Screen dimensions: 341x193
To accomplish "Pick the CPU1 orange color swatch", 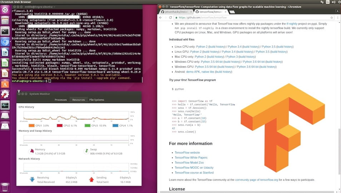I will [x=31, y=125].
